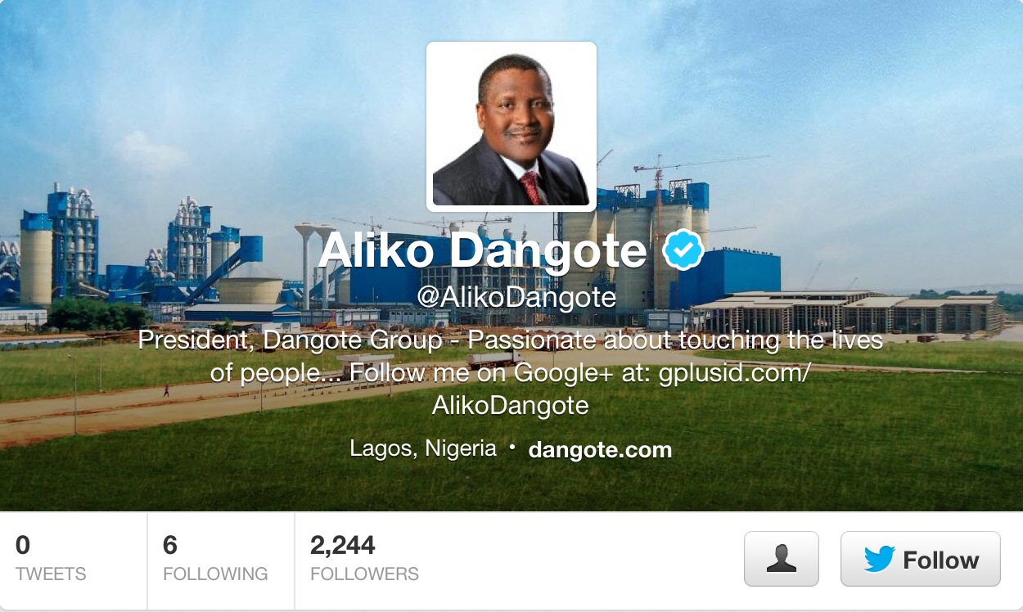Image resolution: width=1023 pixels, height=612 pixels.
Task: Follow Aliko Dangote's account
Action: coord(921,559)
